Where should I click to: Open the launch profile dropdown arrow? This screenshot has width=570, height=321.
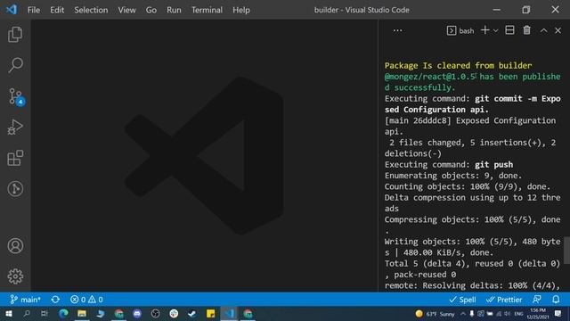(495, 31)
